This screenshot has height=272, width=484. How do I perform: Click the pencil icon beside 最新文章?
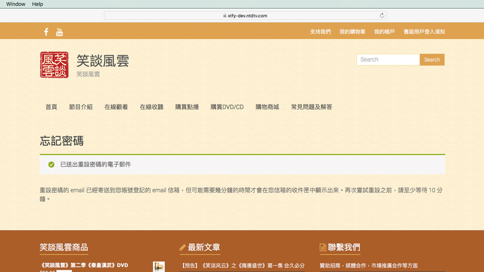(x=183, y=248)
